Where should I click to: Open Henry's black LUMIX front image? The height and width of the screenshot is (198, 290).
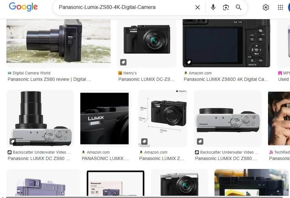pos(147,43)
